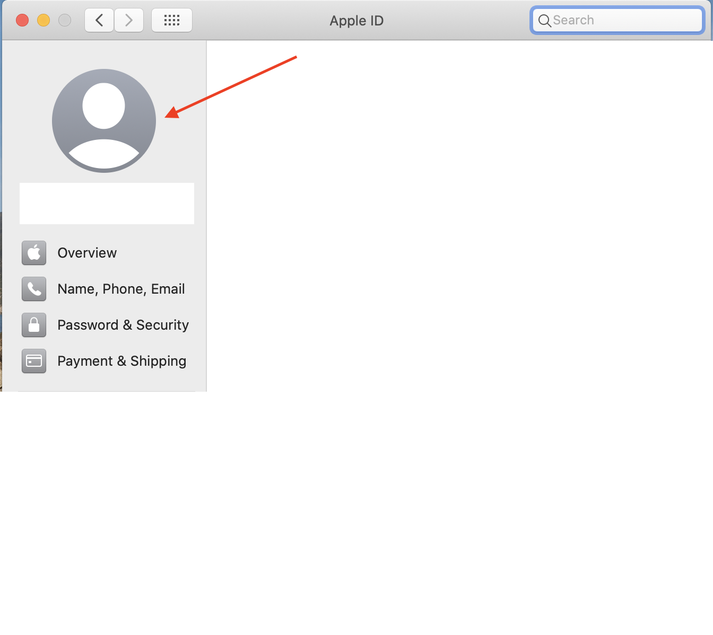Open Payment & Shipping label
Viewport: 713px width, 635px height.
pyautogui.click(x=122, y=361)
